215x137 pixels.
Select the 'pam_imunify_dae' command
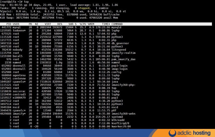123,59
